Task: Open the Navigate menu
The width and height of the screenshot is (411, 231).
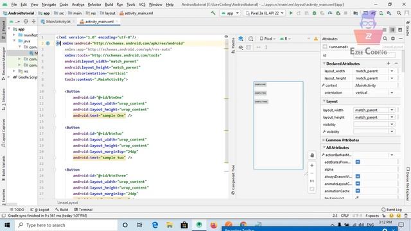Action: click(x=49, y=4)
